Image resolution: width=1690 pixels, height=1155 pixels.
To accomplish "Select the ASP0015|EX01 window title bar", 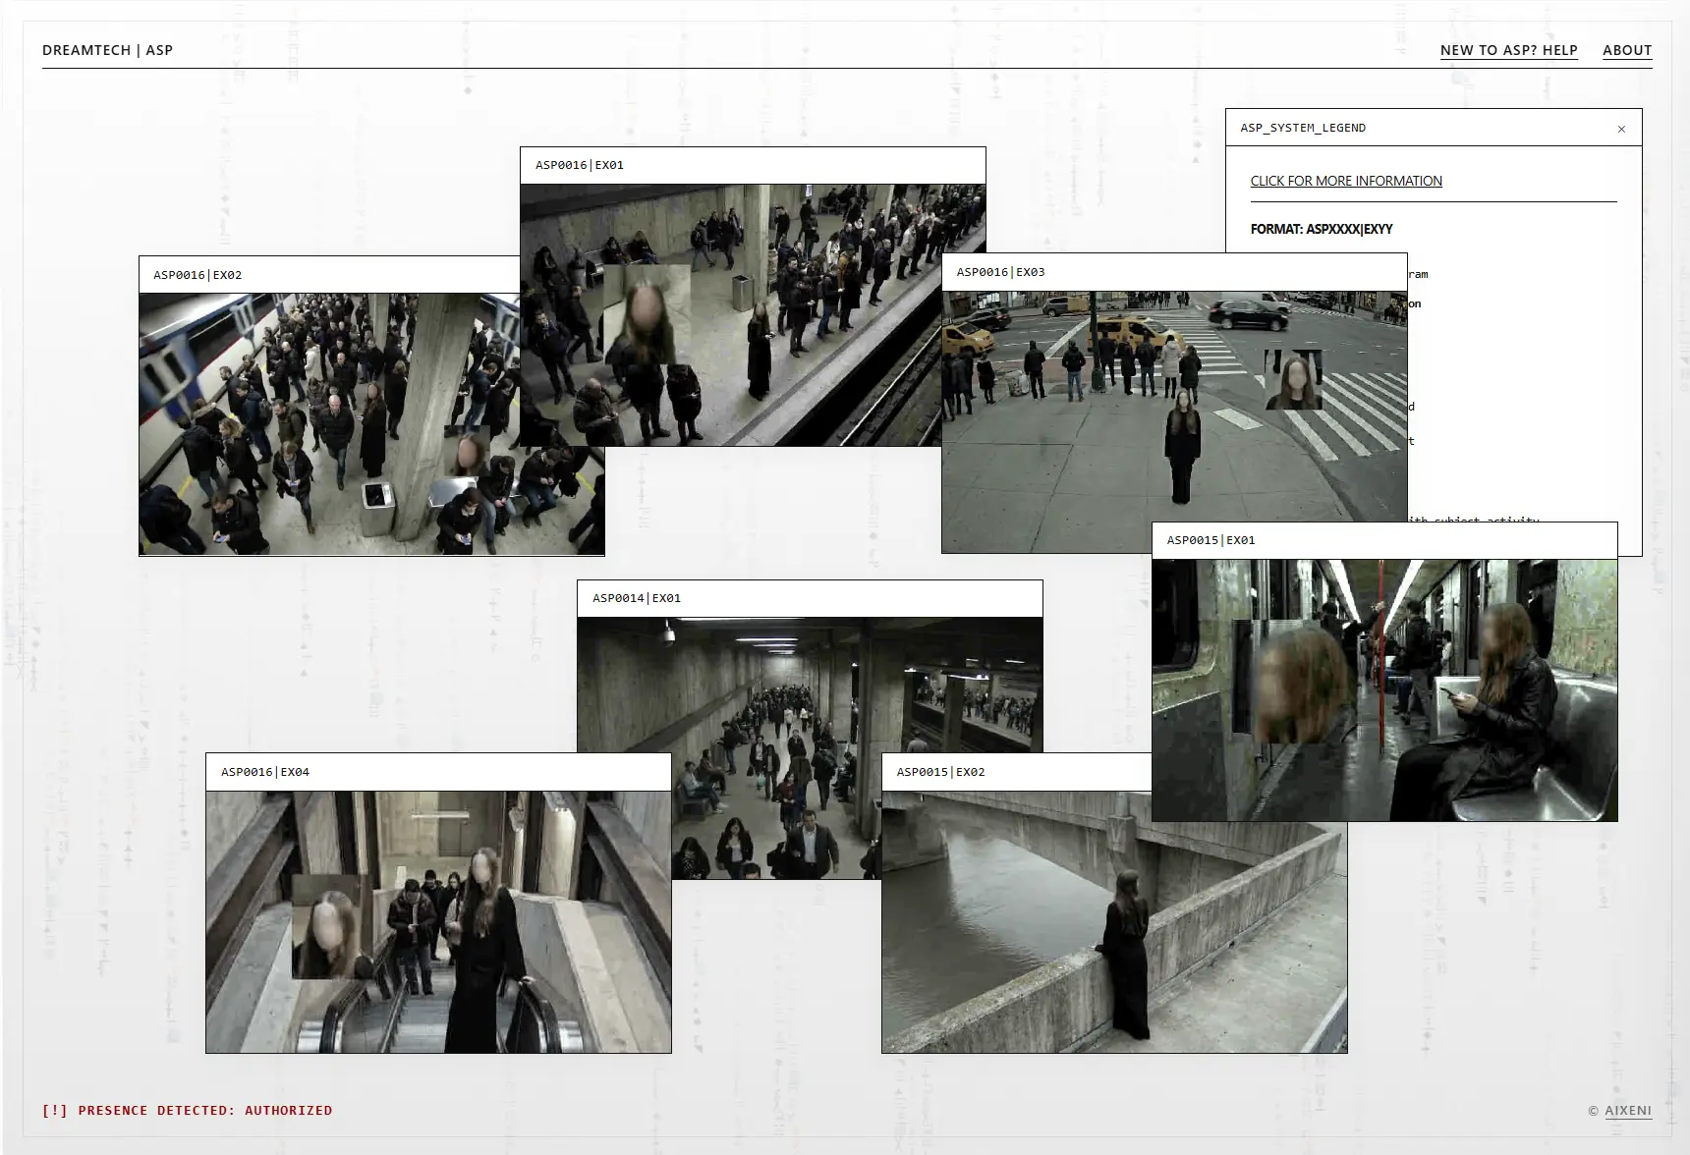I will [x=1384, y=540].
